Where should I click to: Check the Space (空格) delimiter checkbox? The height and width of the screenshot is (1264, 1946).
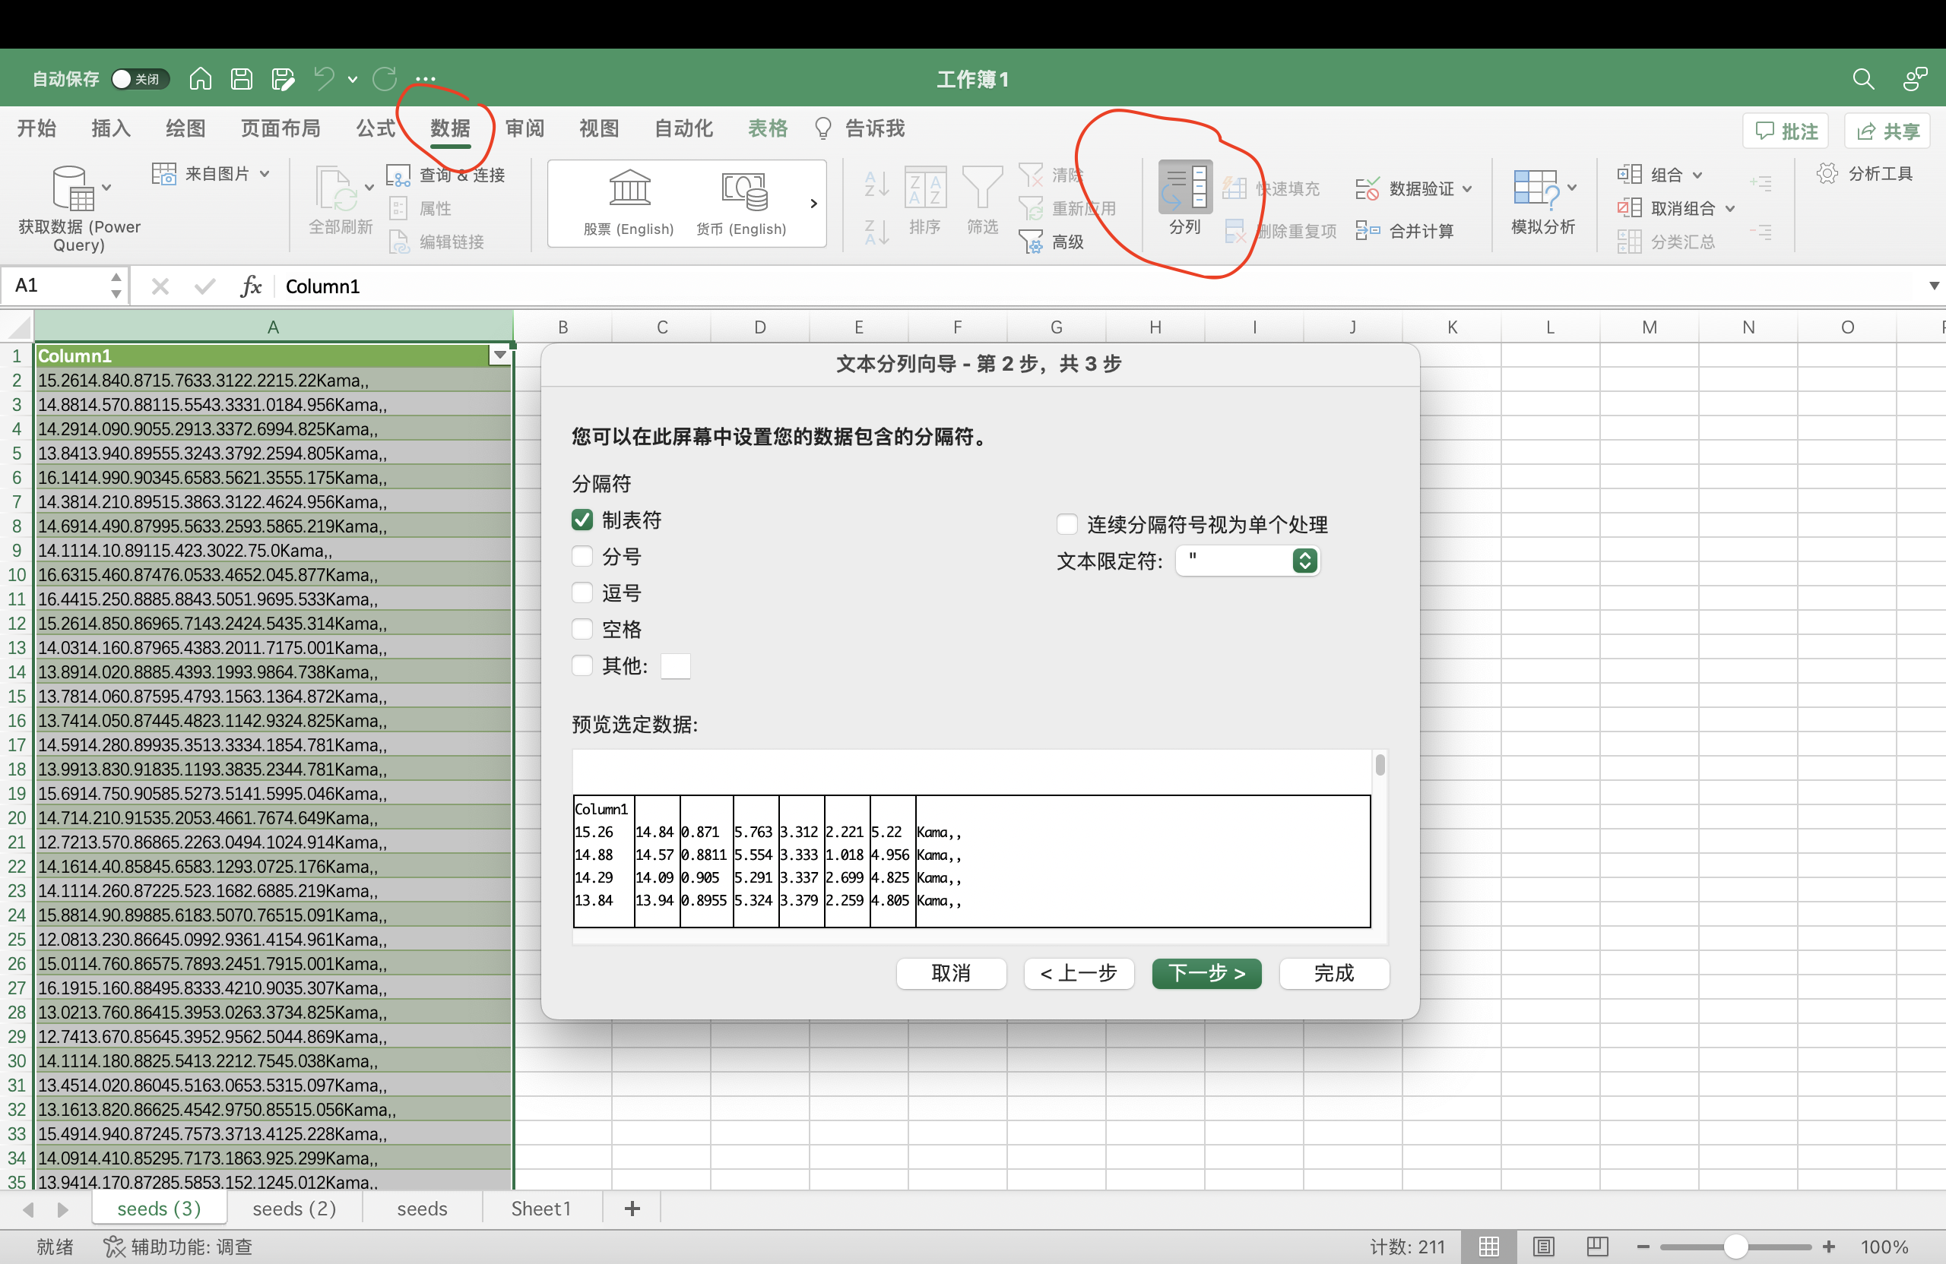tap(582, 629)
